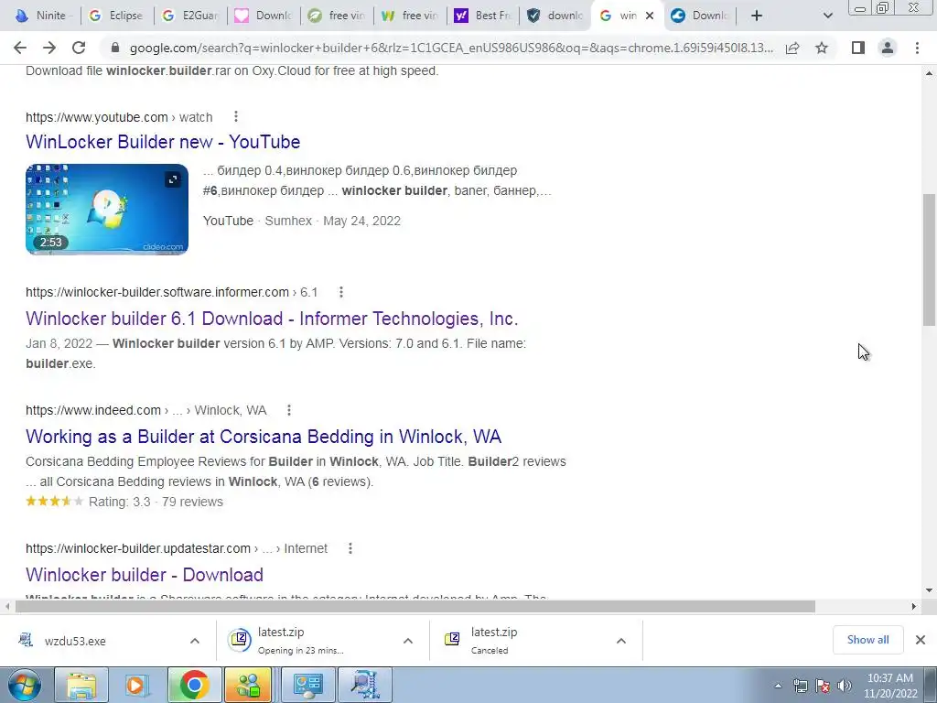
Task: Open WinZip installer taskbar icon
Action: point(364,685)
